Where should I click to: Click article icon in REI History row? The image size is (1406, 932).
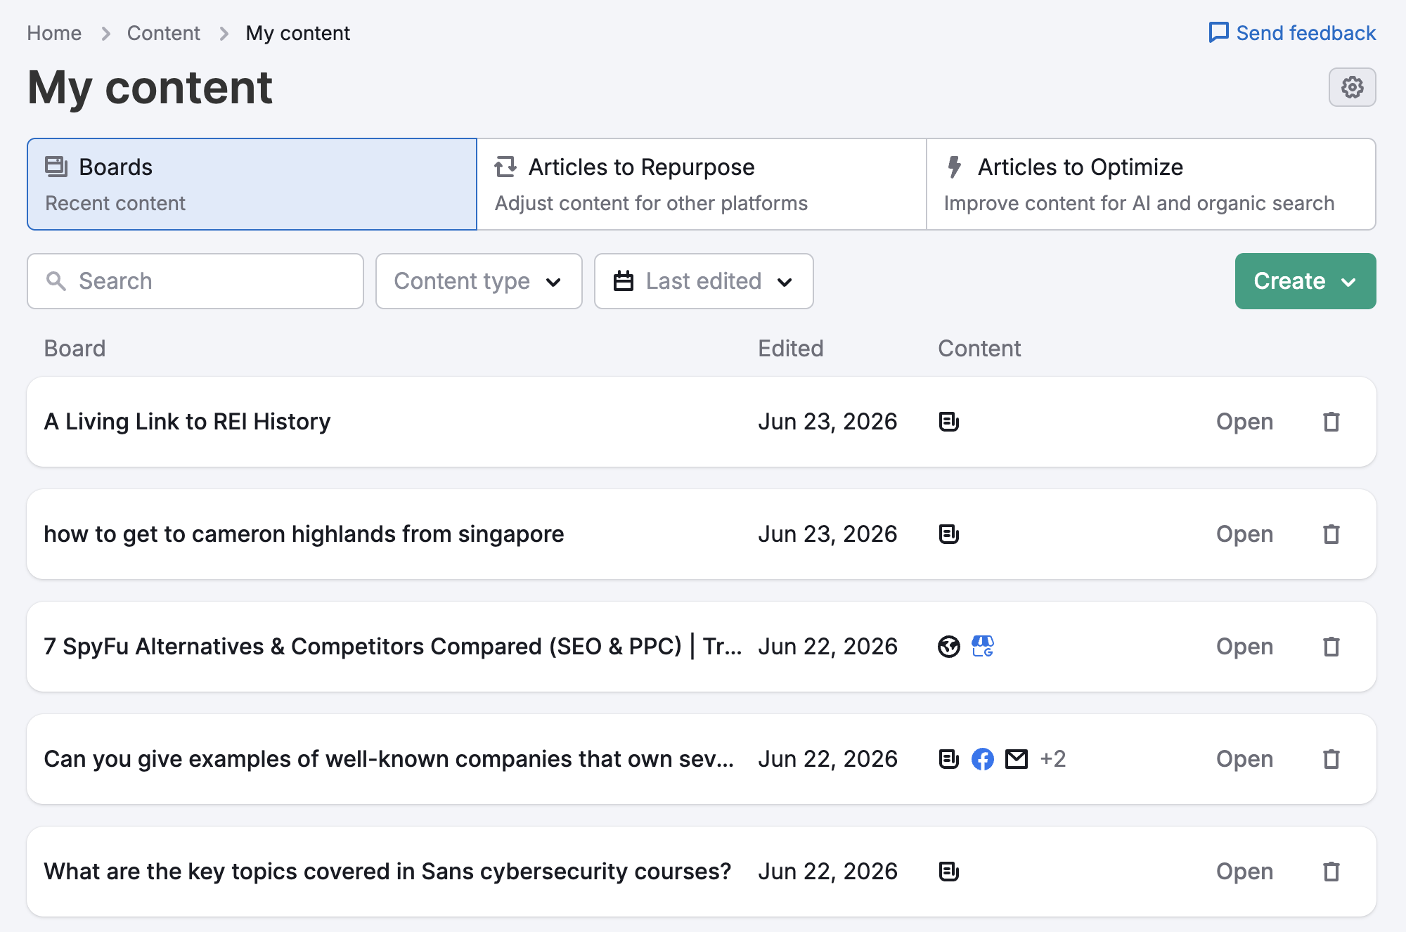point(949,422)
